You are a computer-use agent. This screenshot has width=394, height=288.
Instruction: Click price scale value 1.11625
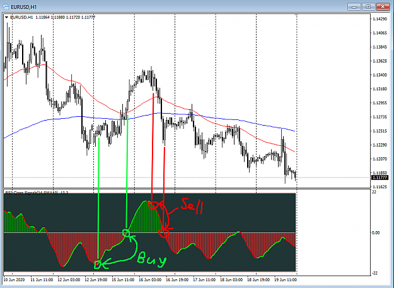tap(380, 187)
